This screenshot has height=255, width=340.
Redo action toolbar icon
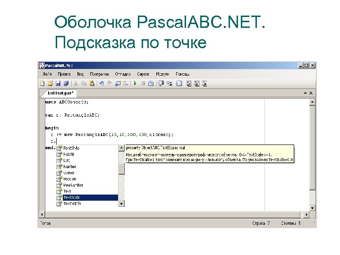110,83
